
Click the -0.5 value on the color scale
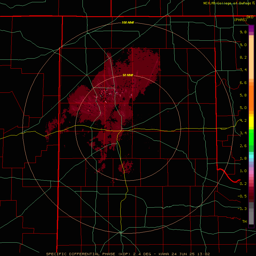(242, 196)
